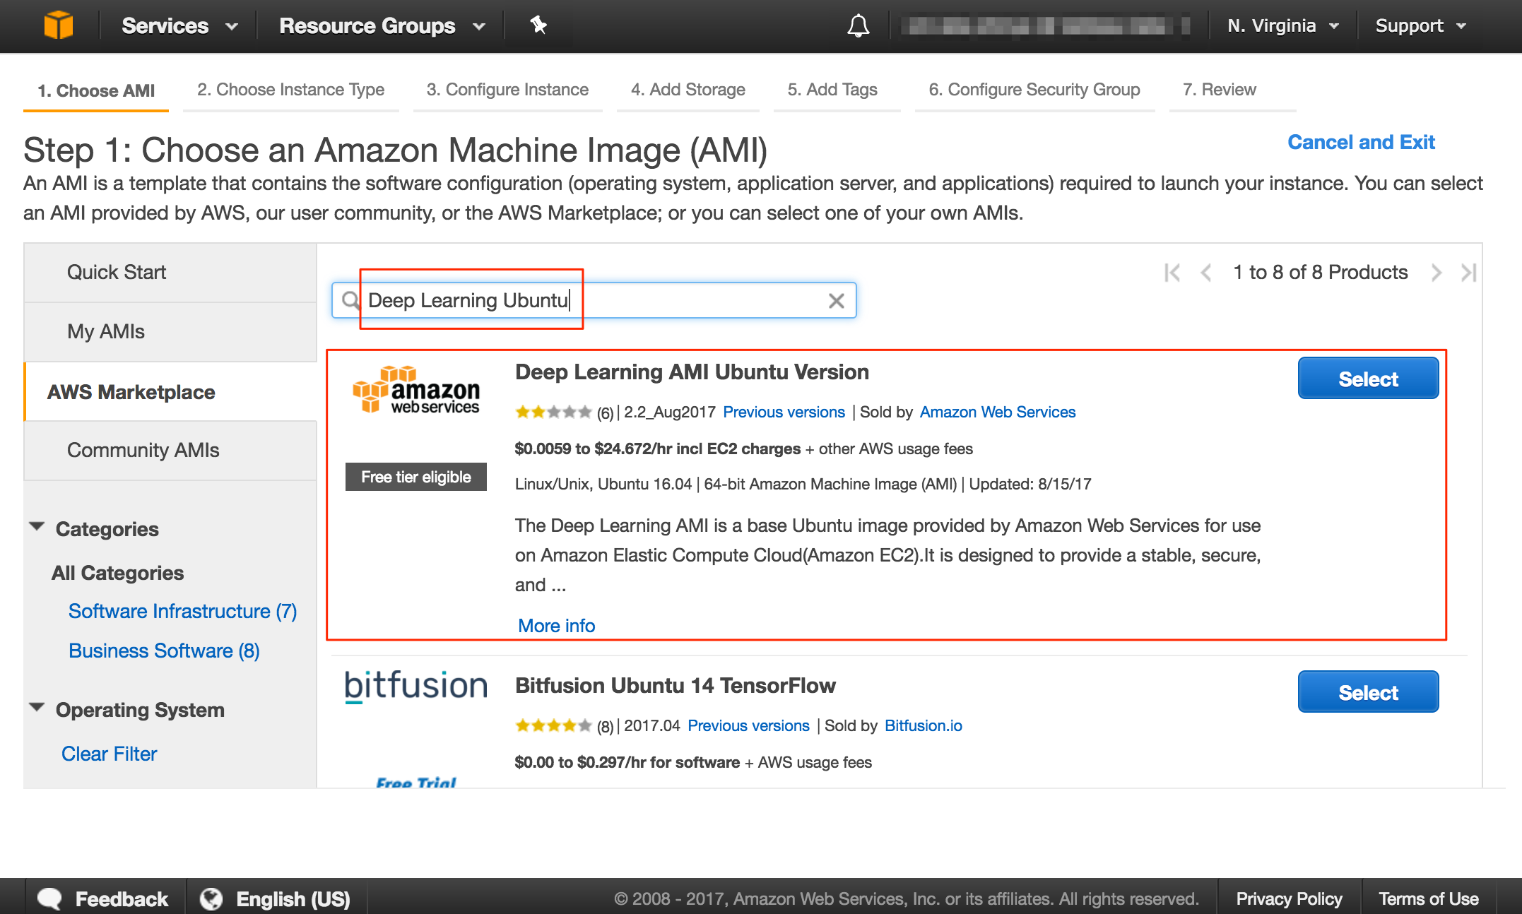Open Previous versions for Bitfusion Ubuntu 14

coord(748,725)
